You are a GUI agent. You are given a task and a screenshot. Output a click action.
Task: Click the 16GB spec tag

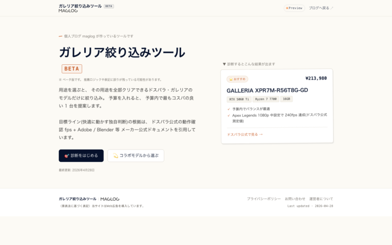[x=286, y=99]
